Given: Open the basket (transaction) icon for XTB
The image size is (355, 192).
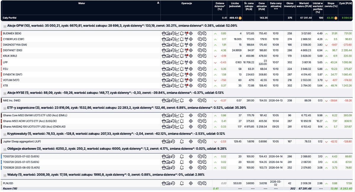Looking at the screenshot, I should pos(164,85).
